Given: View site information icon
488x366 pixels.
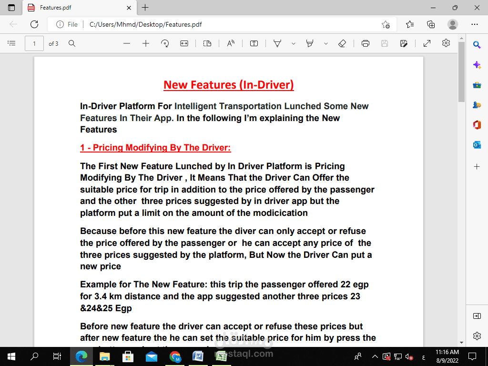Looking at the screenshot, I should coord(60,24).
